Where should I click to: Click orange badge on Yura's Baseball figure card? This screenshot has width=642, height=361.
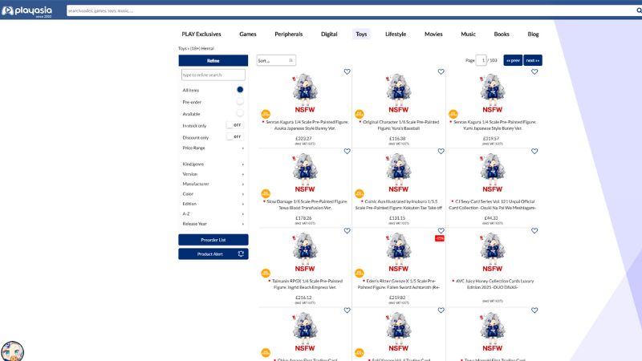coord(359,114)
